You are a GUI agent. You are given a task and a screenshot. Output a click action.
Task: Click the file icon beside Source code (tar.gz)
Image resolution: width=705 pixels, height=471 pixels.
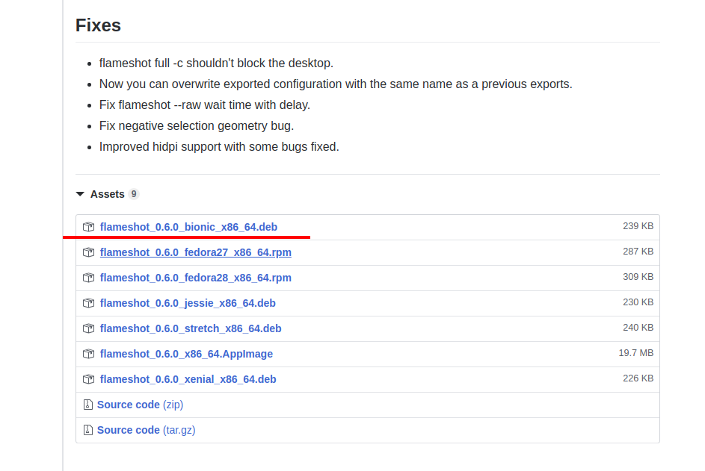[x=88, y=430]
